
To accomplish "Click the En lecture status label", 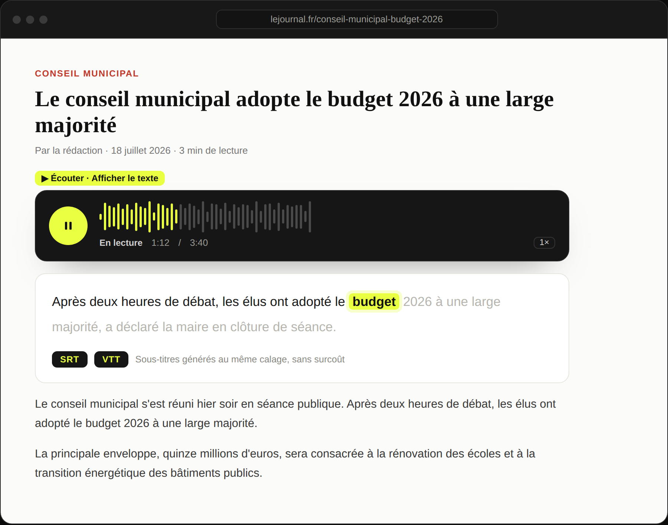I will tap(121, 243).
